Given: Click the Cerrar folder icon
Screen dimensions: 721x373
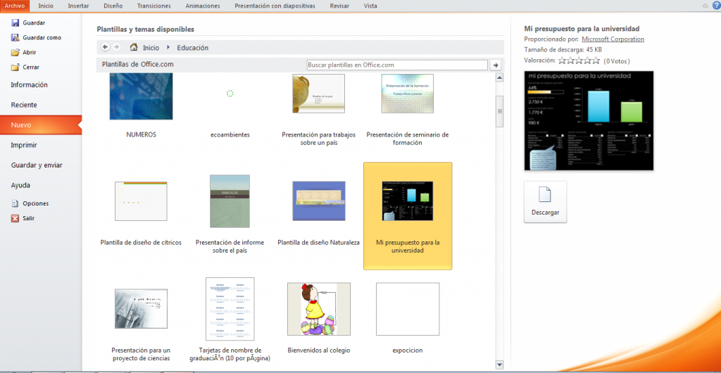Looking at the screenshot, I should pyautogui.click(x=15, y=67).
